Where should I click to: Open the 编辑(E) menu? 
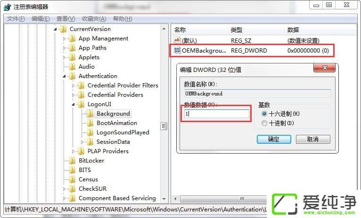click(41, 19)
